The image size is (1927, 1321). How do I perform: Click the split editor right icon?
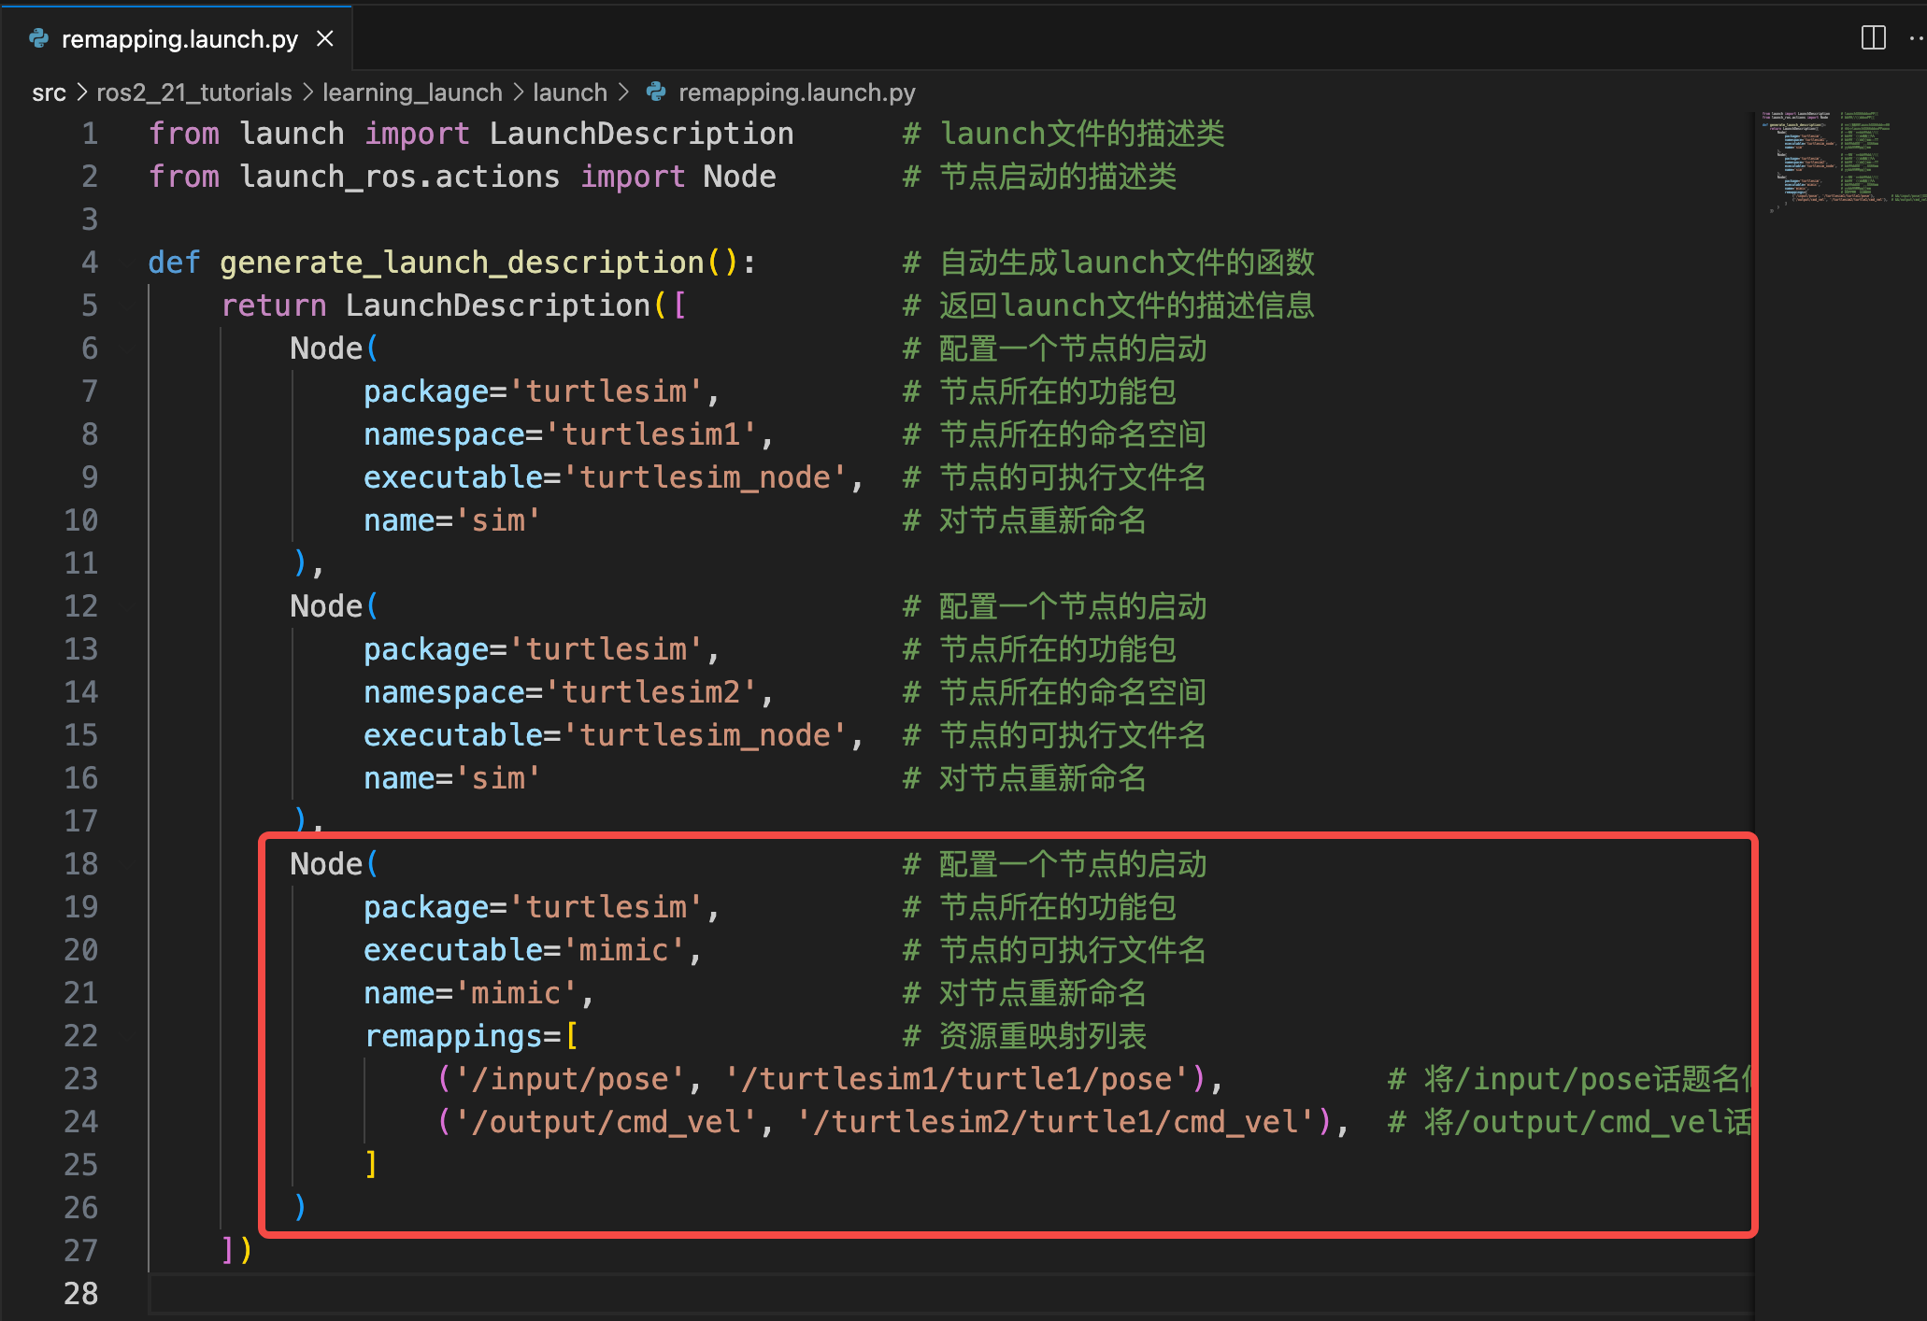pos(1873,38)
